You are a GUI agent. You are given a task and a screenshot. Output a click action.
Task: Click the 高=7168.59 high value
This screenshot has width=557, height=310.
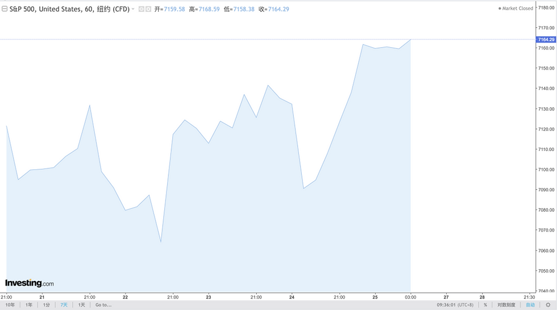pos(204,9)
